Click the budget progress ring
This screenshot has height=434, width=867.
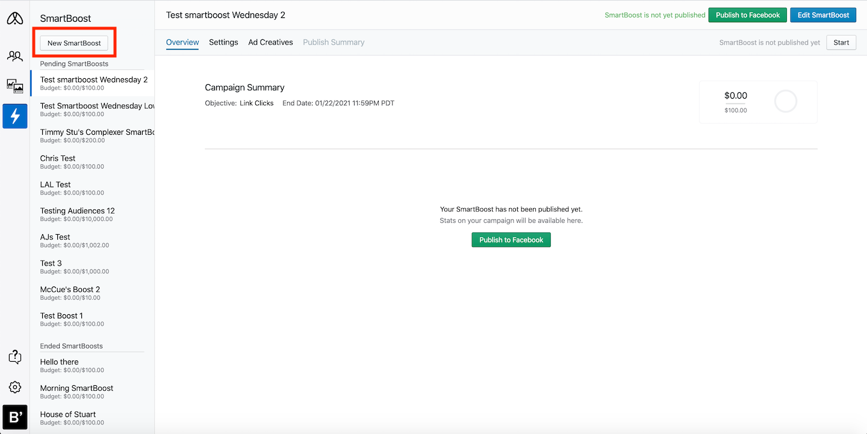click(x=785, y=102)
